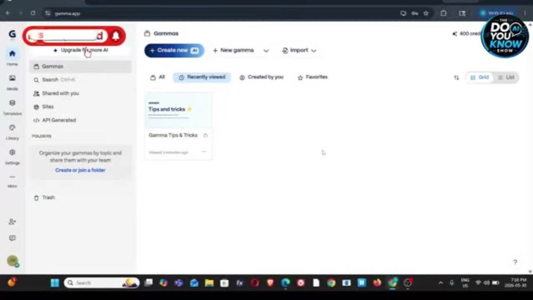The width and height of the screenshot is (533, 300).
Task: Expand the New gamma dropdown arrow
Action: 266,51
